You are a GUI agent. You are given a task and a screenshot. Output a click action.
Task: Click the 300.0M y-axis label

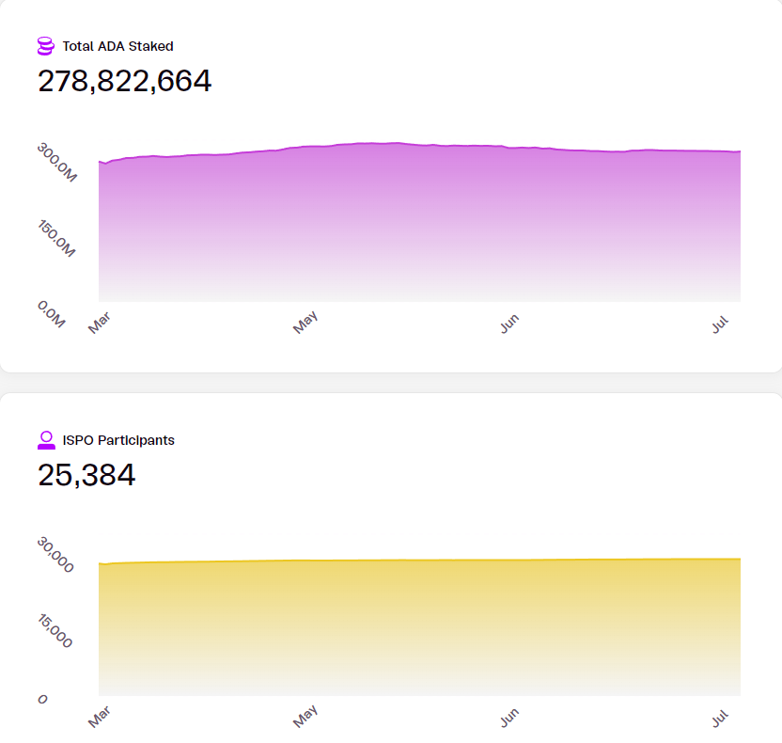click(57, 162)
